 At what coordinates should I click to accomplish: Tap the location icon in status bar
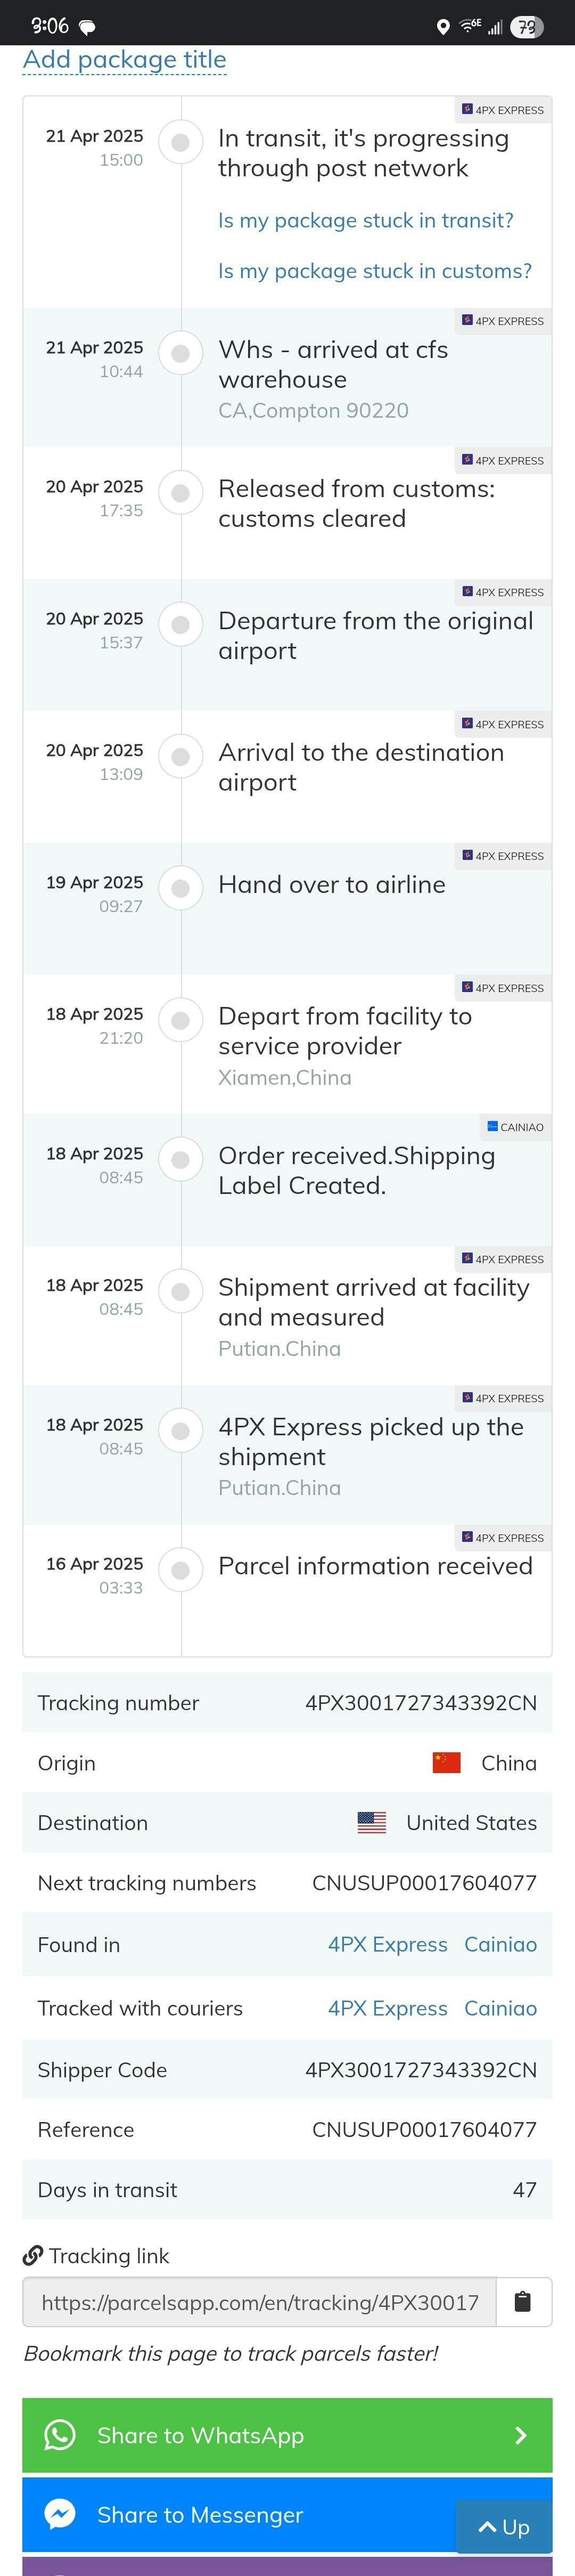tap(443, 27)
